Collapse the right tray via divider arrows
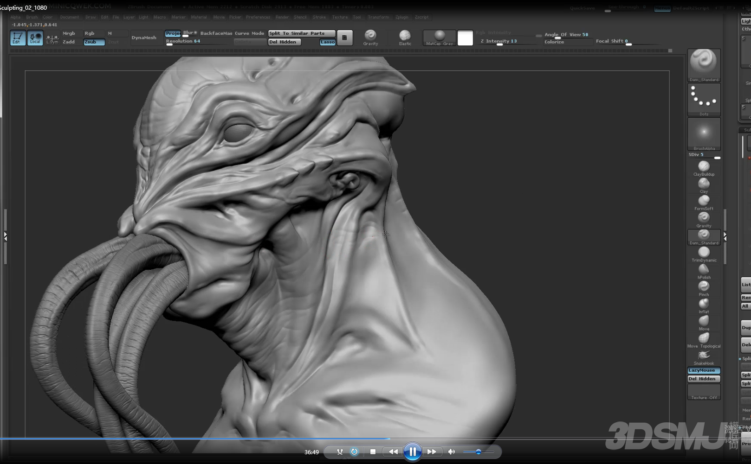Viewport: 751px width, 464px height. coord(725,236)
